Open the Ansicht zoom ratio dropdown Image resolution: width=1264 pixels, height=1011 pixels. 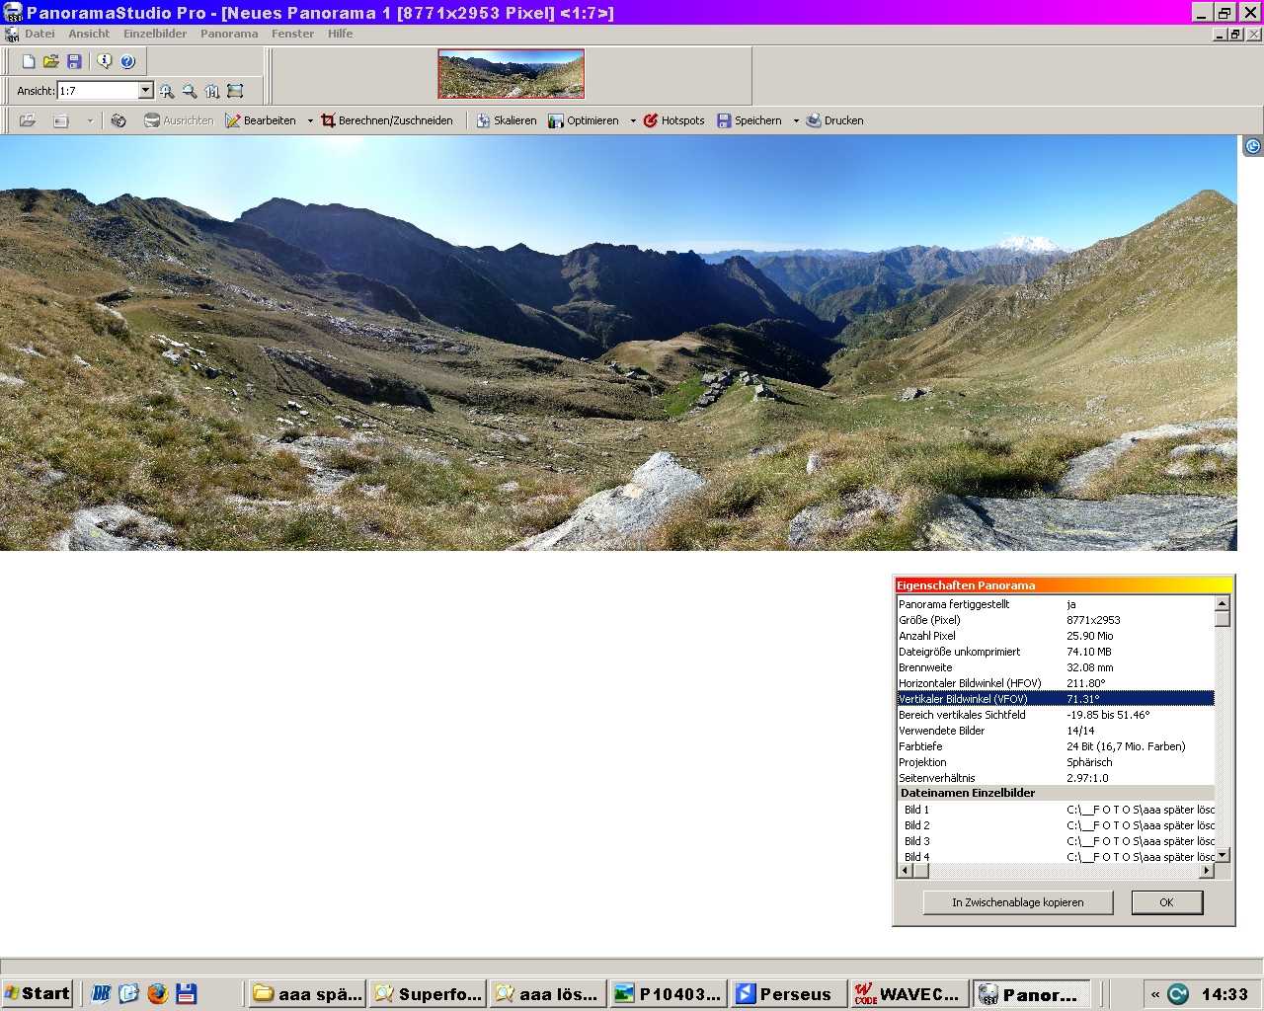(146, 91)
